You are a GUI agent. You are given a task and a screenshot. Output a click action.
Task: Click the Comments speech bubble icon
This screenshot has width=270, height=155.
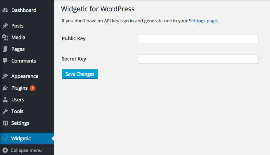point(5,61)
